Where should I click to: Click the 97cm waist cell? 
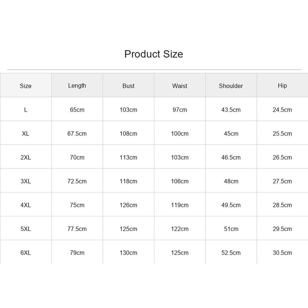pyautogui.click(x=180, y=110)
